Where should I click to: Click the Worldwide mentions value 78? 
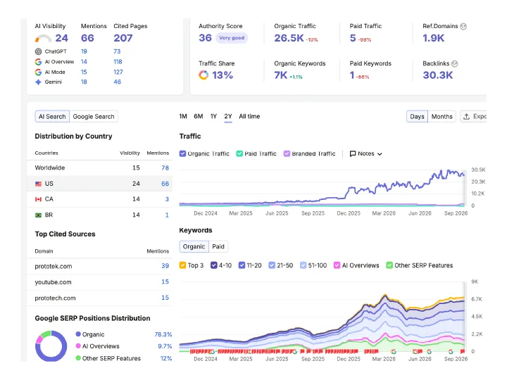(165, 168)
